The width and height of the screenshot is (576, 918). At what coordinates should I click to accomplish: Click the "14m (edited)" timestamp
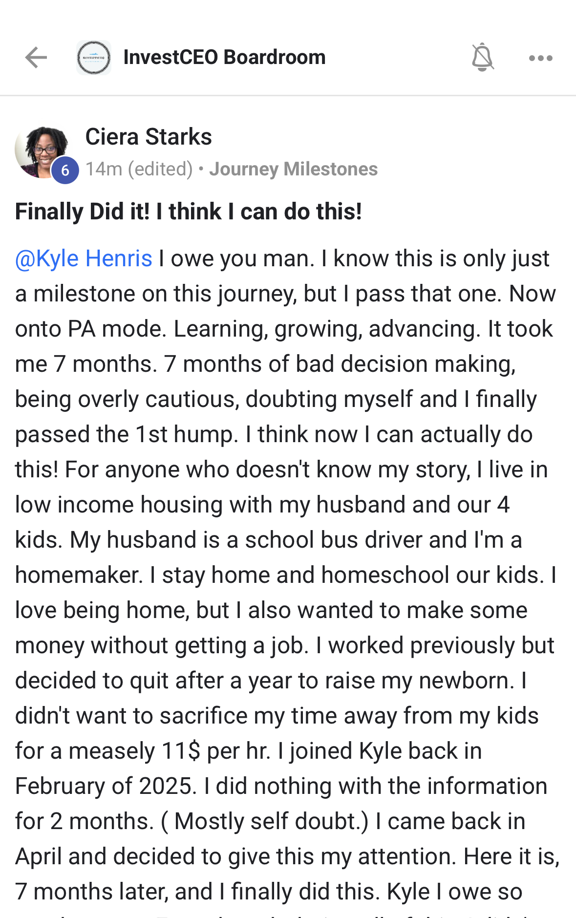[x=139, y=169]
